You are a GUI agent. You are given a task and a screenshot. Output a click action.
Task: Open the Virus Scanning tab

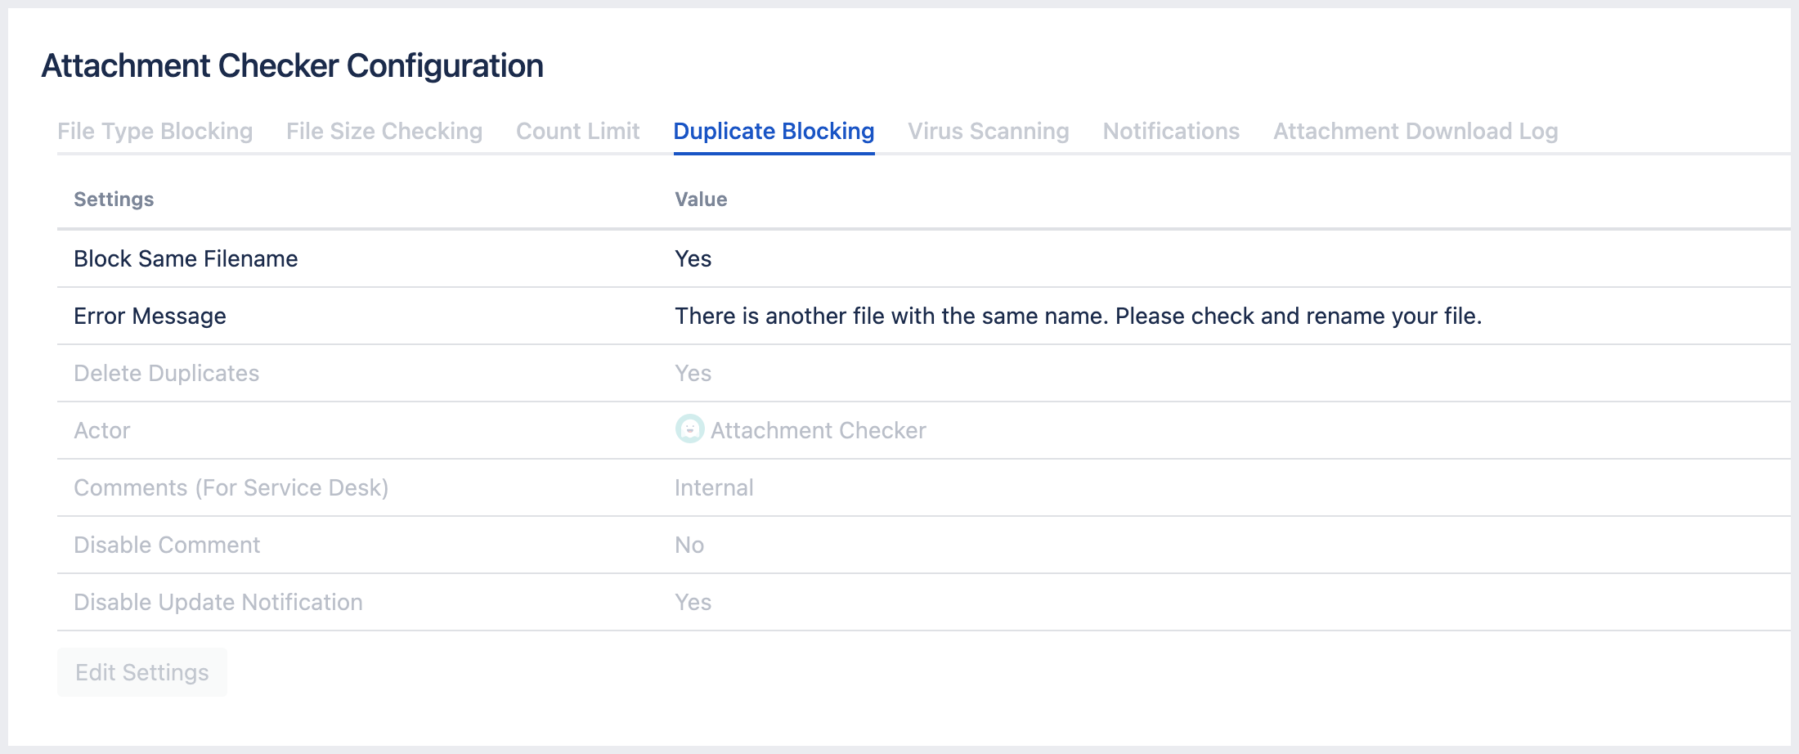coord(988,132)
